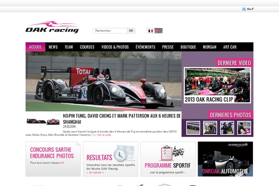Open the Accueil menu tab

(x=35, y=47)
